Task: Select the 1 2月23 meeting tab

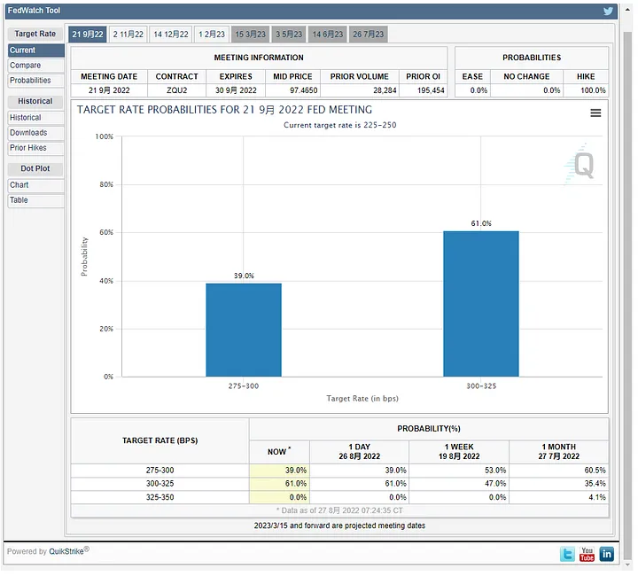Action: pos(212,35)
